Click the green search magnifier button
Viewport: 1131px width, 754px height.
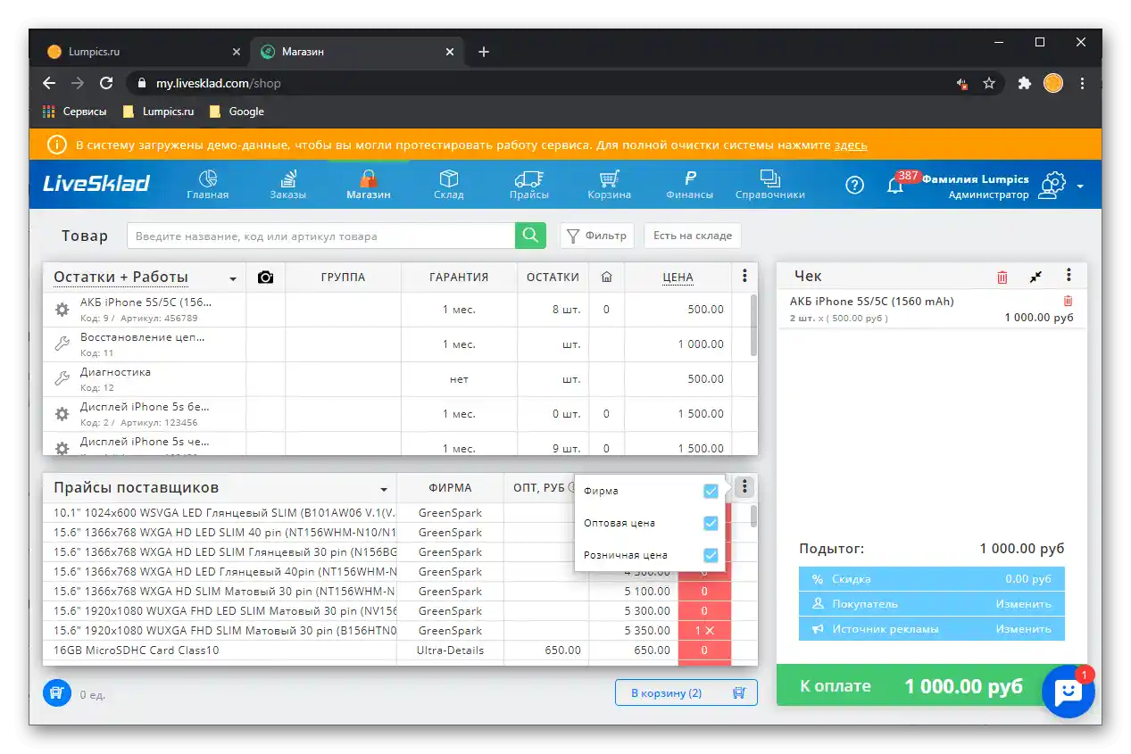(x=529, y=235)
